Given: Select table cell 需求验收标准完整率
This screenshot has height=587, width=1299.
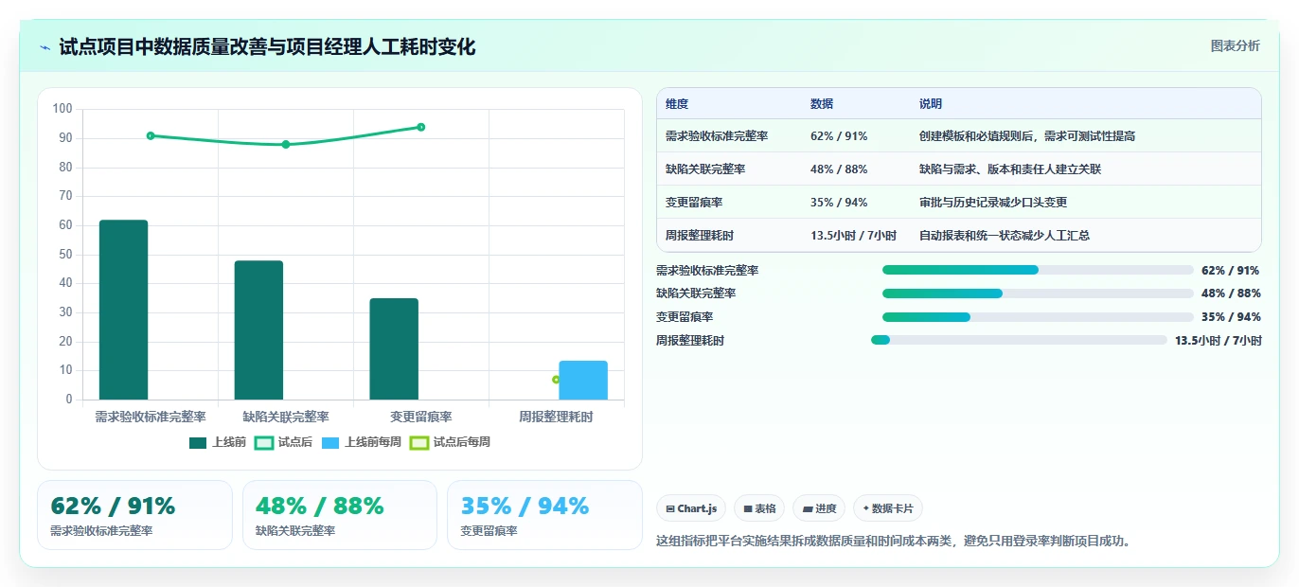Looking at the screenshot, I should (x=717, y=135).
